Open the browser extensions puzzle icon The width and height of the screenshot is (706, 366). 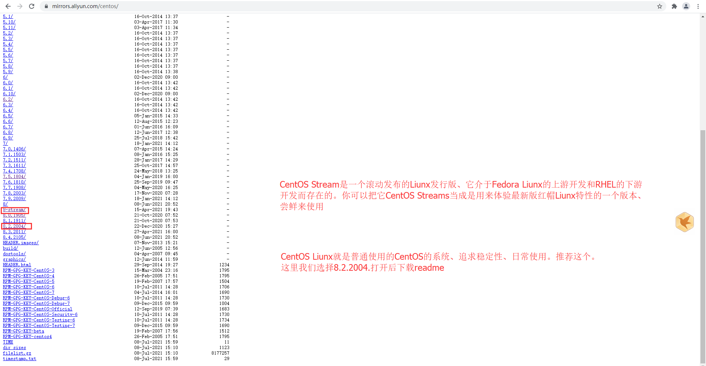(674, 6)
